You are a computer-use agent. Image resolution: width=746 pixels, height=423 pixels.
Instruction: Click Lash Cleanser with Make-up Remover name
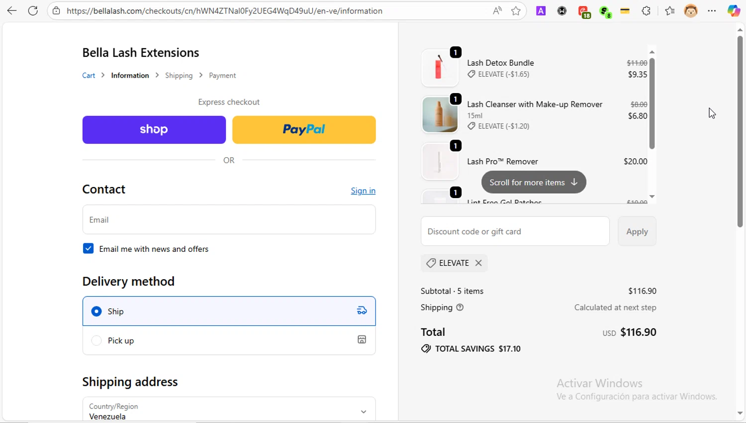tap(535, 104)
